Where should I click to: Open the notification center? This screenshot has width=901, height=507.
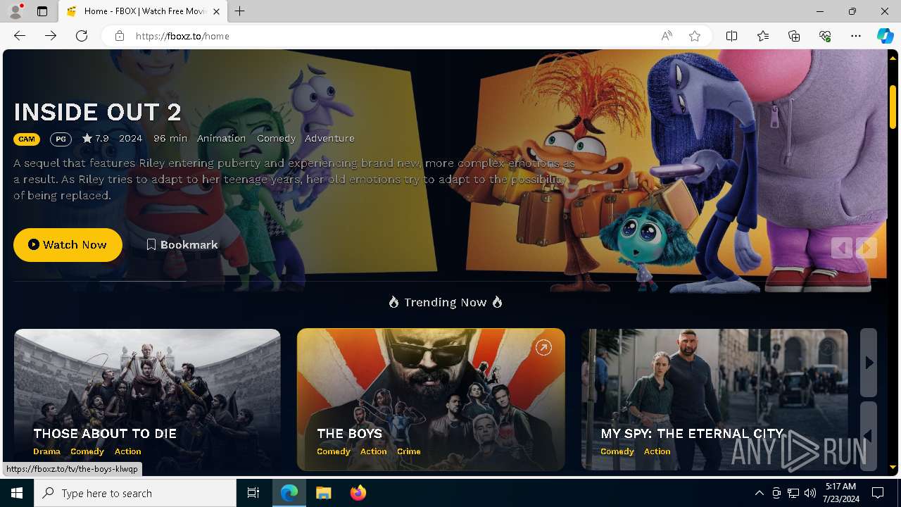pos(878,493)
